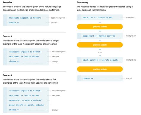Select the "example #1" annotation label

point(131,17)
